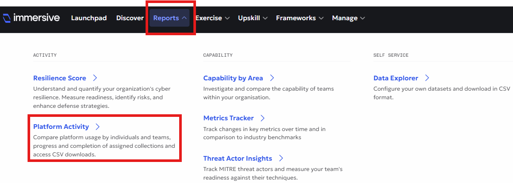Click the Metrics Tracker description text
Viewport: 513px width, 183px height.
[264, 133]
